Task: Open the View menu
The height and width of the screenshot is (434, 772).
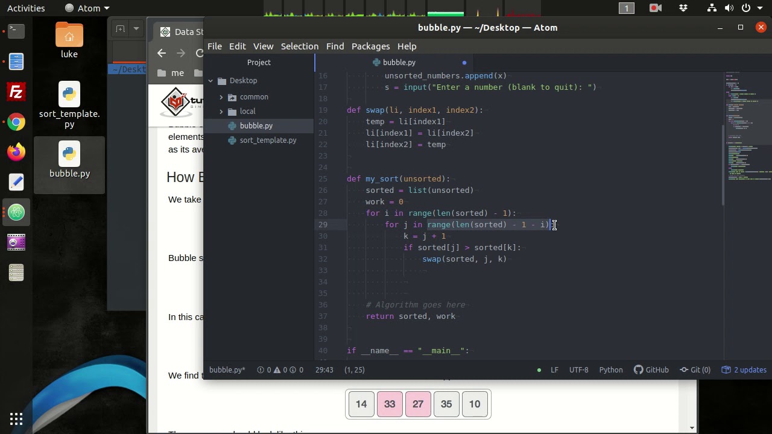Action: click(263, 46)
